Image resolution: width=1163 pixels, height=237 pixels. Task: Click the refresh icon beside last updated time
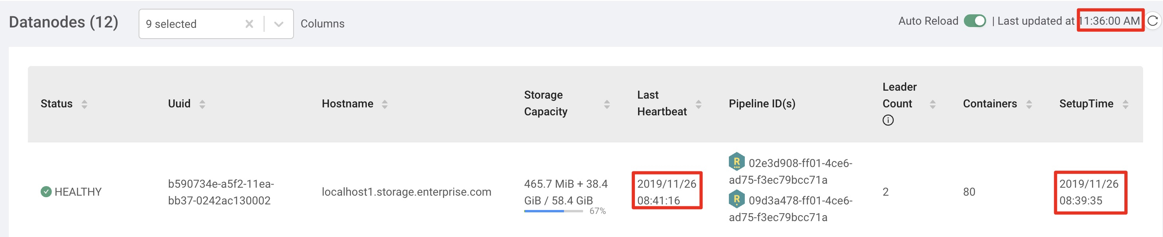tap(1153, 21)
